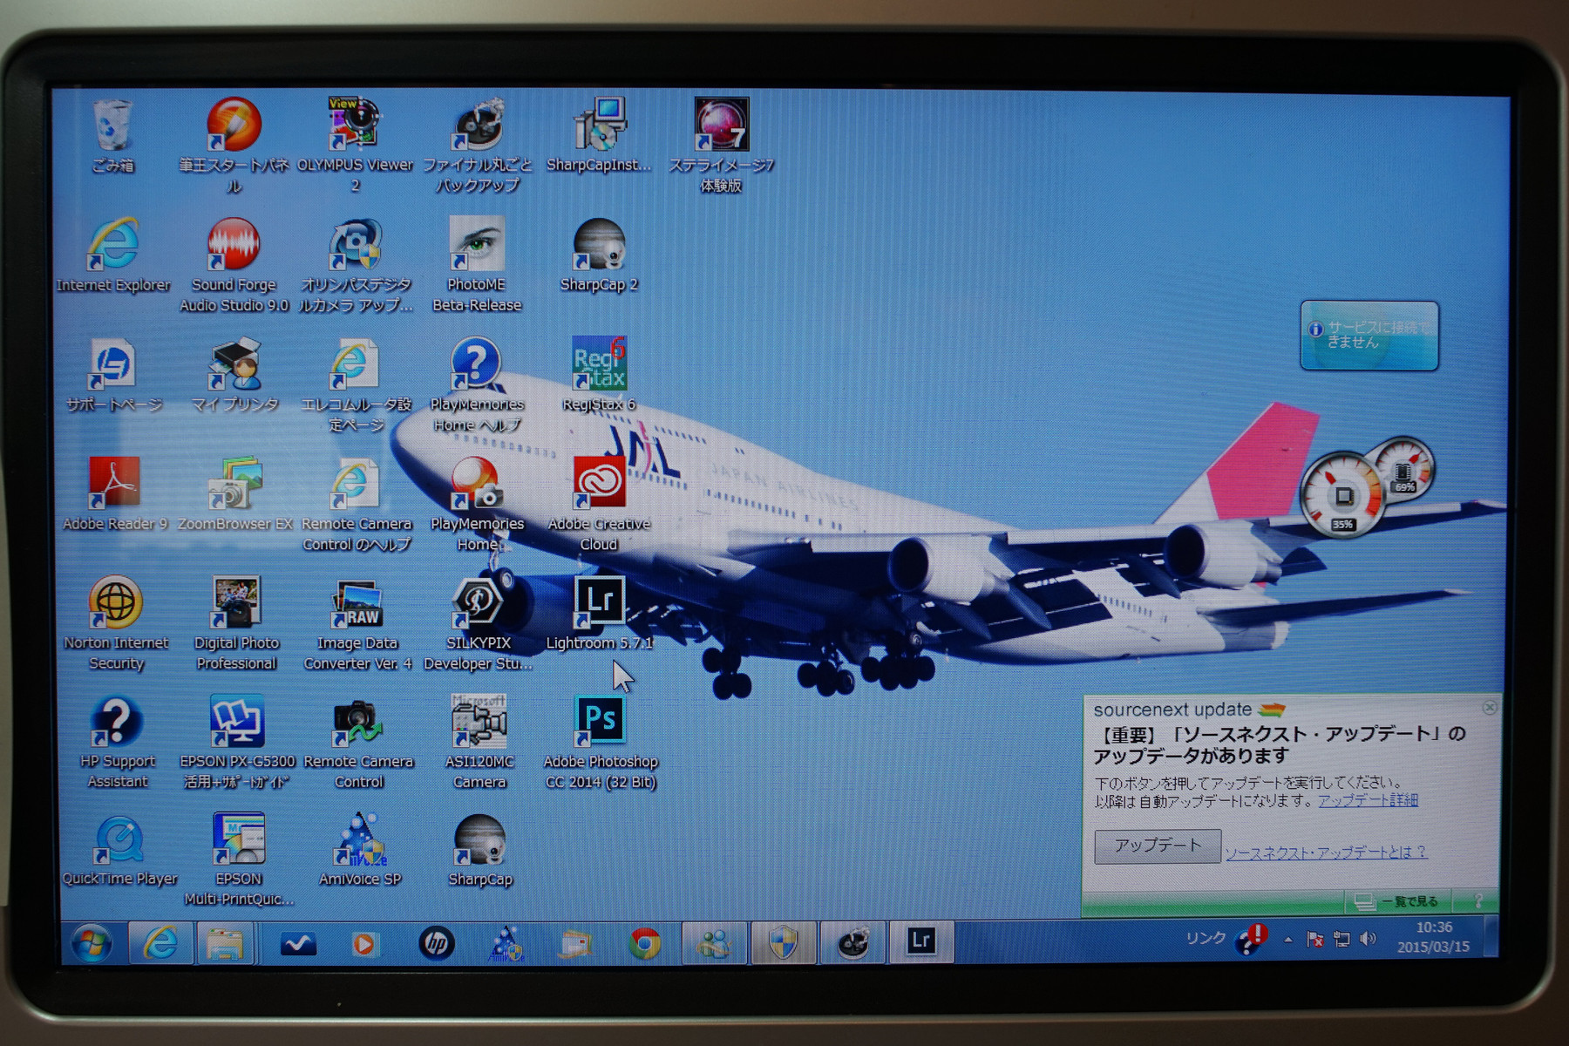The width and height of the screenshot is (1569, 1046).
Task: Launch Digital Photo Professional
Action: point(235,623)
